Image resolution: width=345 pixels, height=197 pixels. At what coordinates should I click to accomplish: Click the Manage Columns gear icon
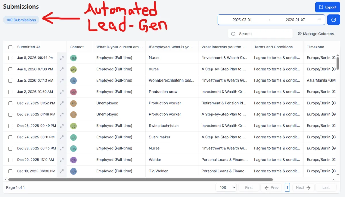300,34
